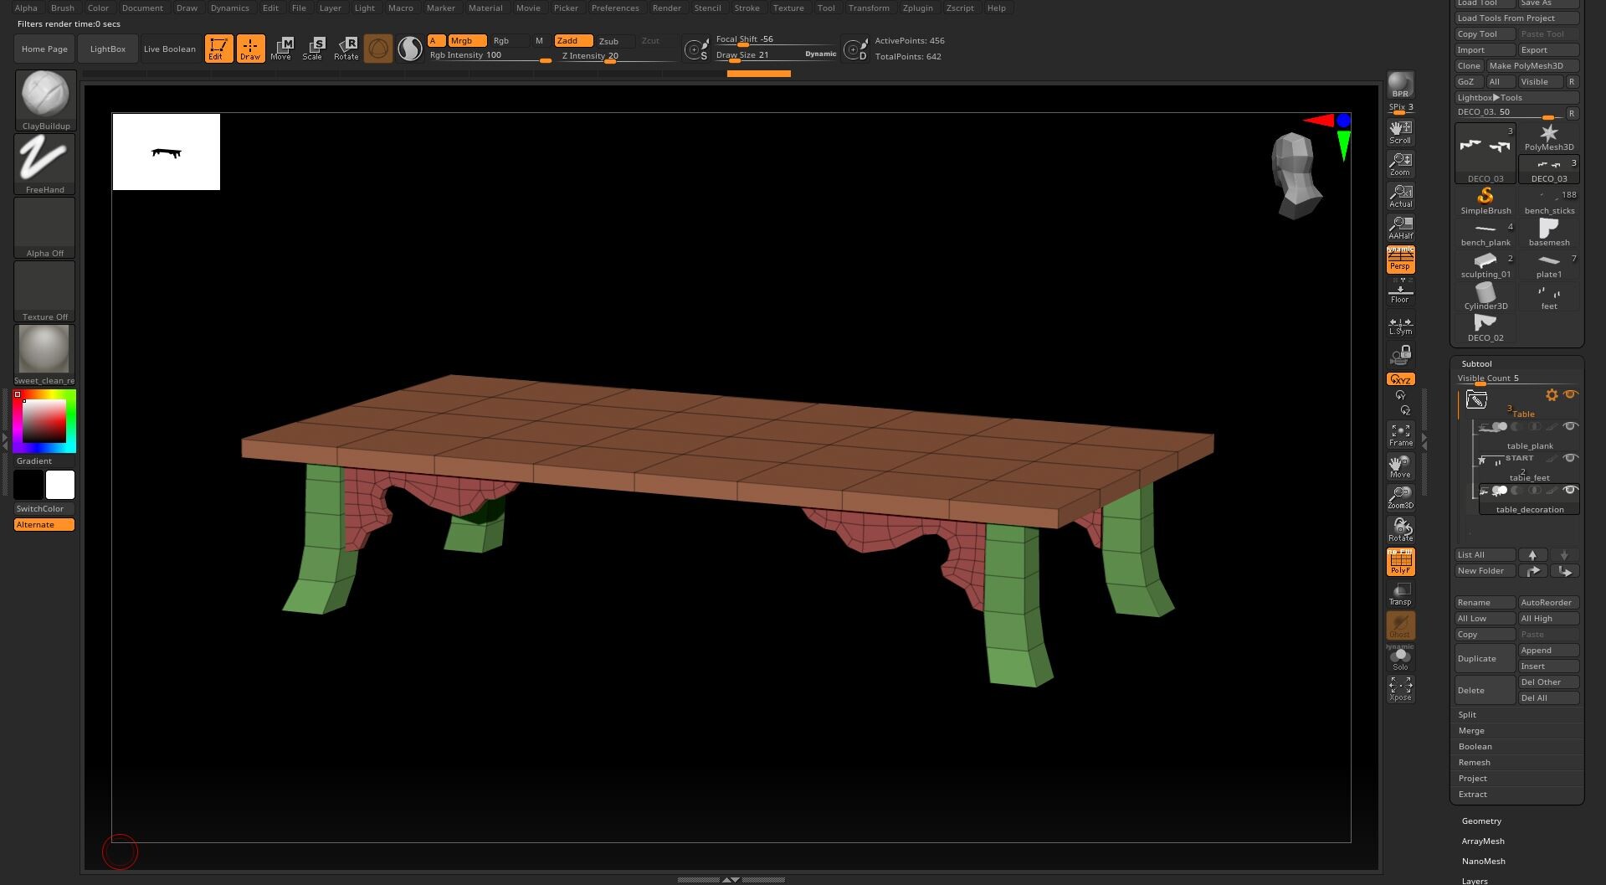Open the Preferences menu
Screen dimensions: 1606x885
pyautogui.click(x=615, y=8)
